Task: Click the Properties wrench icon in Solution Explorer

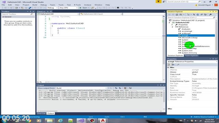Action: point(210,14)
